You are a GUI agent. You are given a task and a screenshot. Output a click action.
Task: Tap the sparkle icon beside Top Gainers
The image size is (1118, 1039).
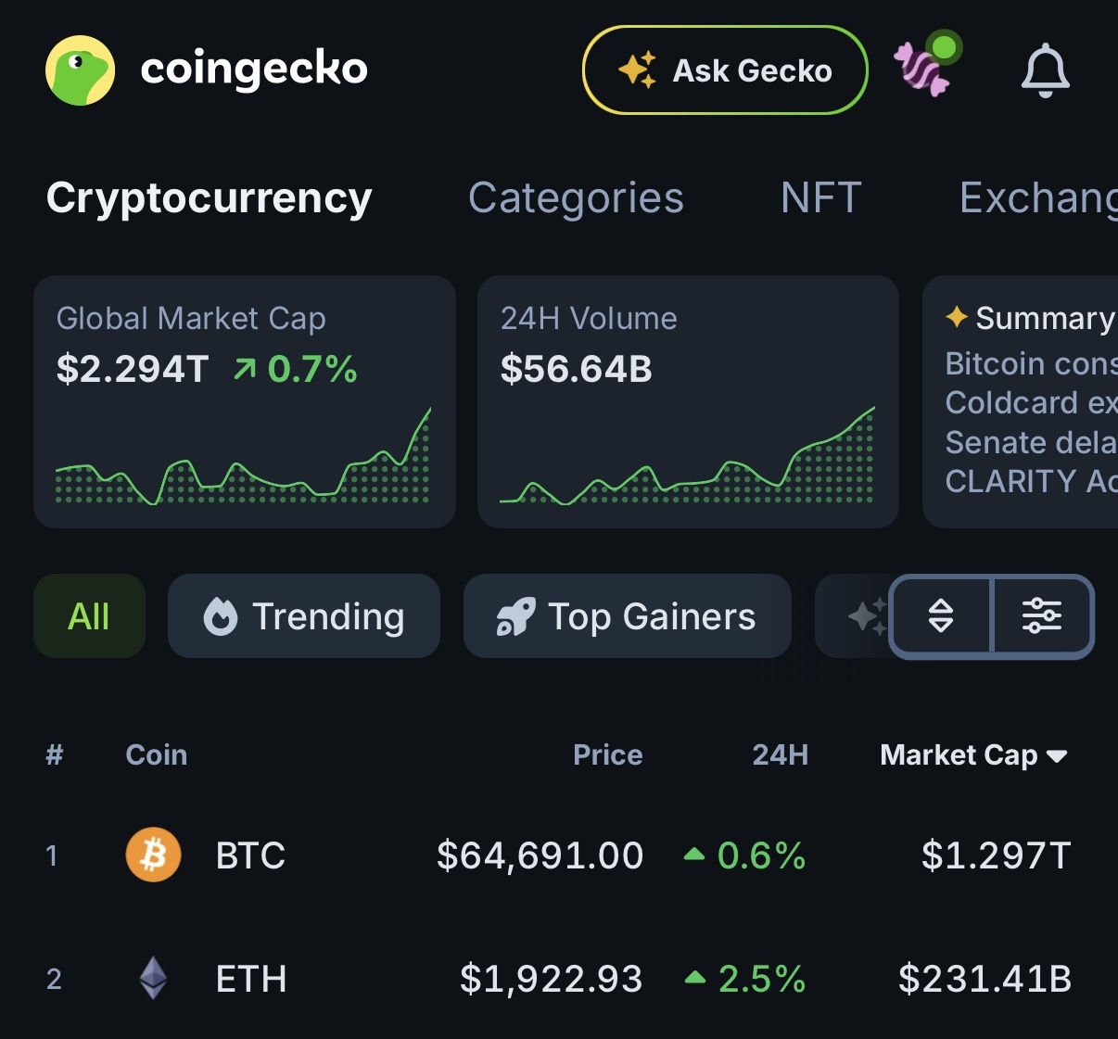[868, 616]
